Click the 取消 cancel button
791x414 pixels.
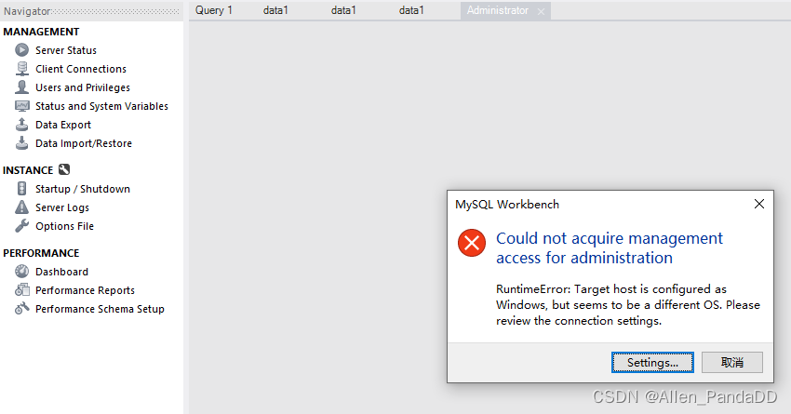click(x=732, y=363)
